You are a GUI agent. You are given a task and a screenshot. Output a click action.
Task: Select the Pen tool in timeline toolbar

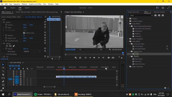click(x=3, y=81)
